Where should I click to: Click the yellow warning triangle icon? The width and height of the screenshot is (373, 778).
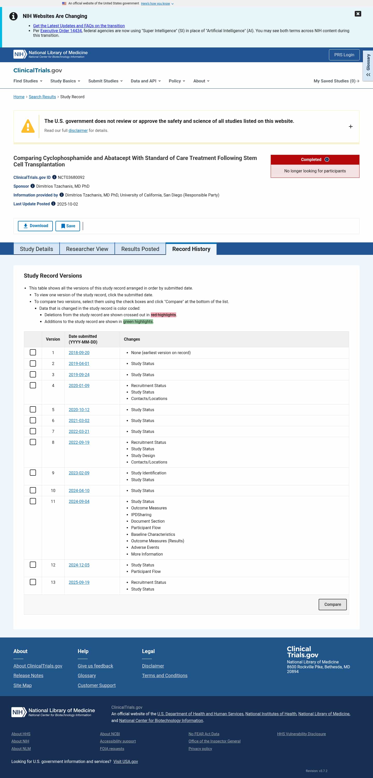28,126
